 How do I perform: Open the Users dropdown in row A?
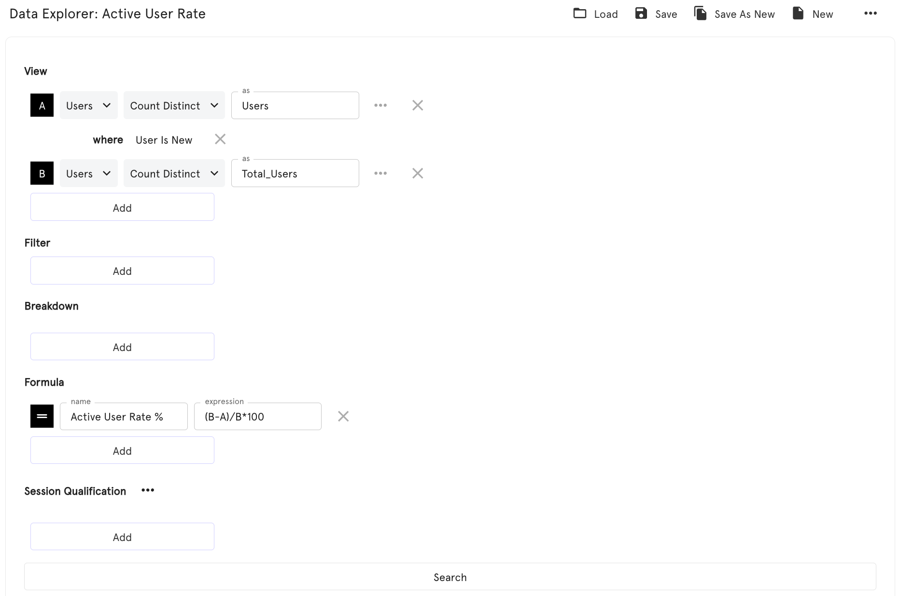point(89,105)
